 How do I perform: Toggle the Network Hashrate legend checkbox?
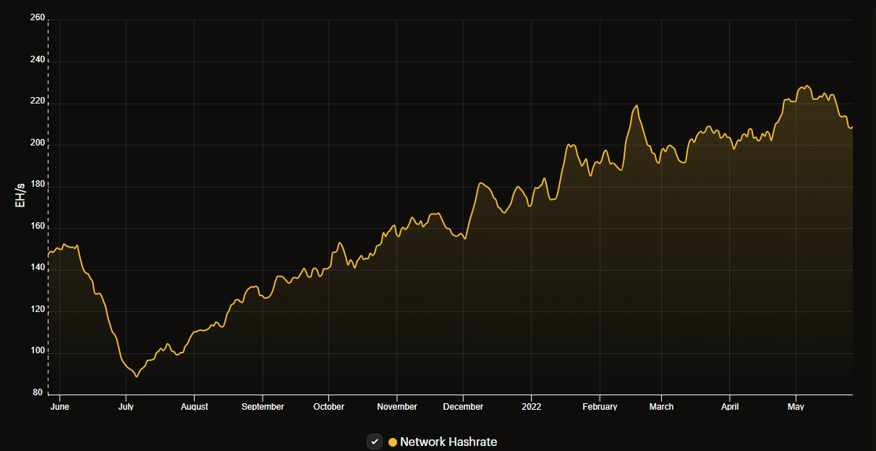point(375,442)
